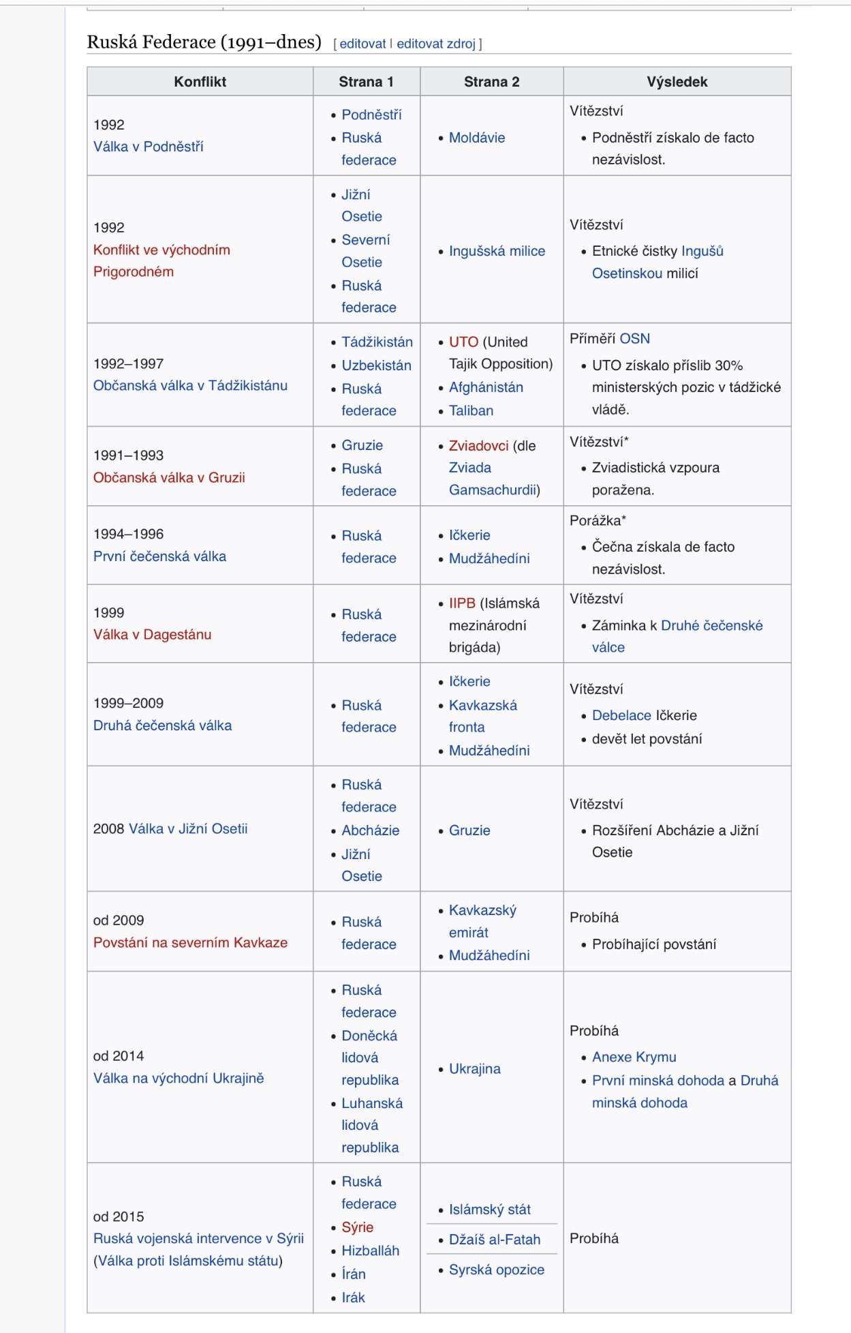
Task: Open the 'Válka v Jižní Osetii' link
Action: [188, 829]
